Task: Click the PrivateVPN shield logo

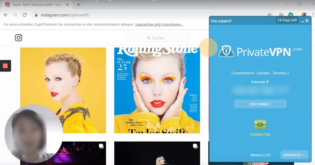Action: [226, 51]
